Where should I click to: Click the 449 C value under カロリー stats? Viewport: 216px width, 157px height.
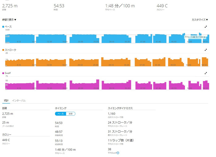6,140
